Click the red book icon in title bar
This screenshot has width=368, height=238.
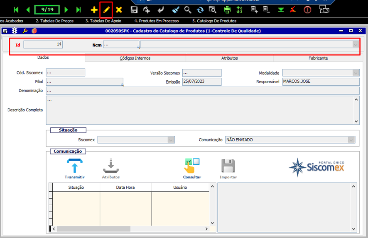click(34, 31)
